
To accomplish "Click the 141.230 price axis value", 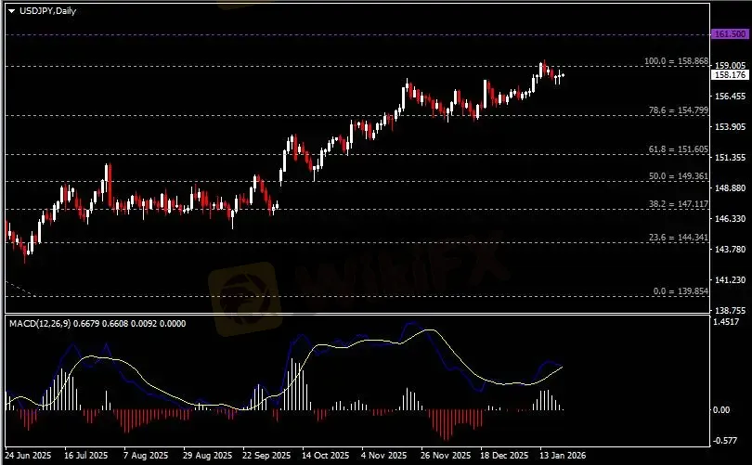I will (x=731, y=279).
